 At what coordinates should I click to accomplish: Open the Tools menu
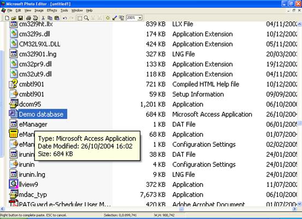(64, 10)
